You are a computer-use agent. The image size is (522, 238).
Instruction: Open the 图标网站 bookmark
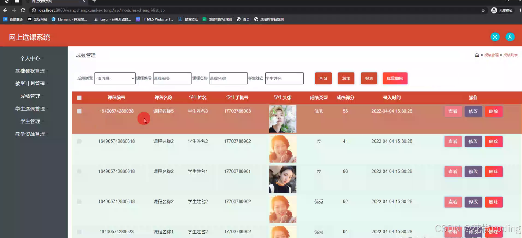pos(37,19)
